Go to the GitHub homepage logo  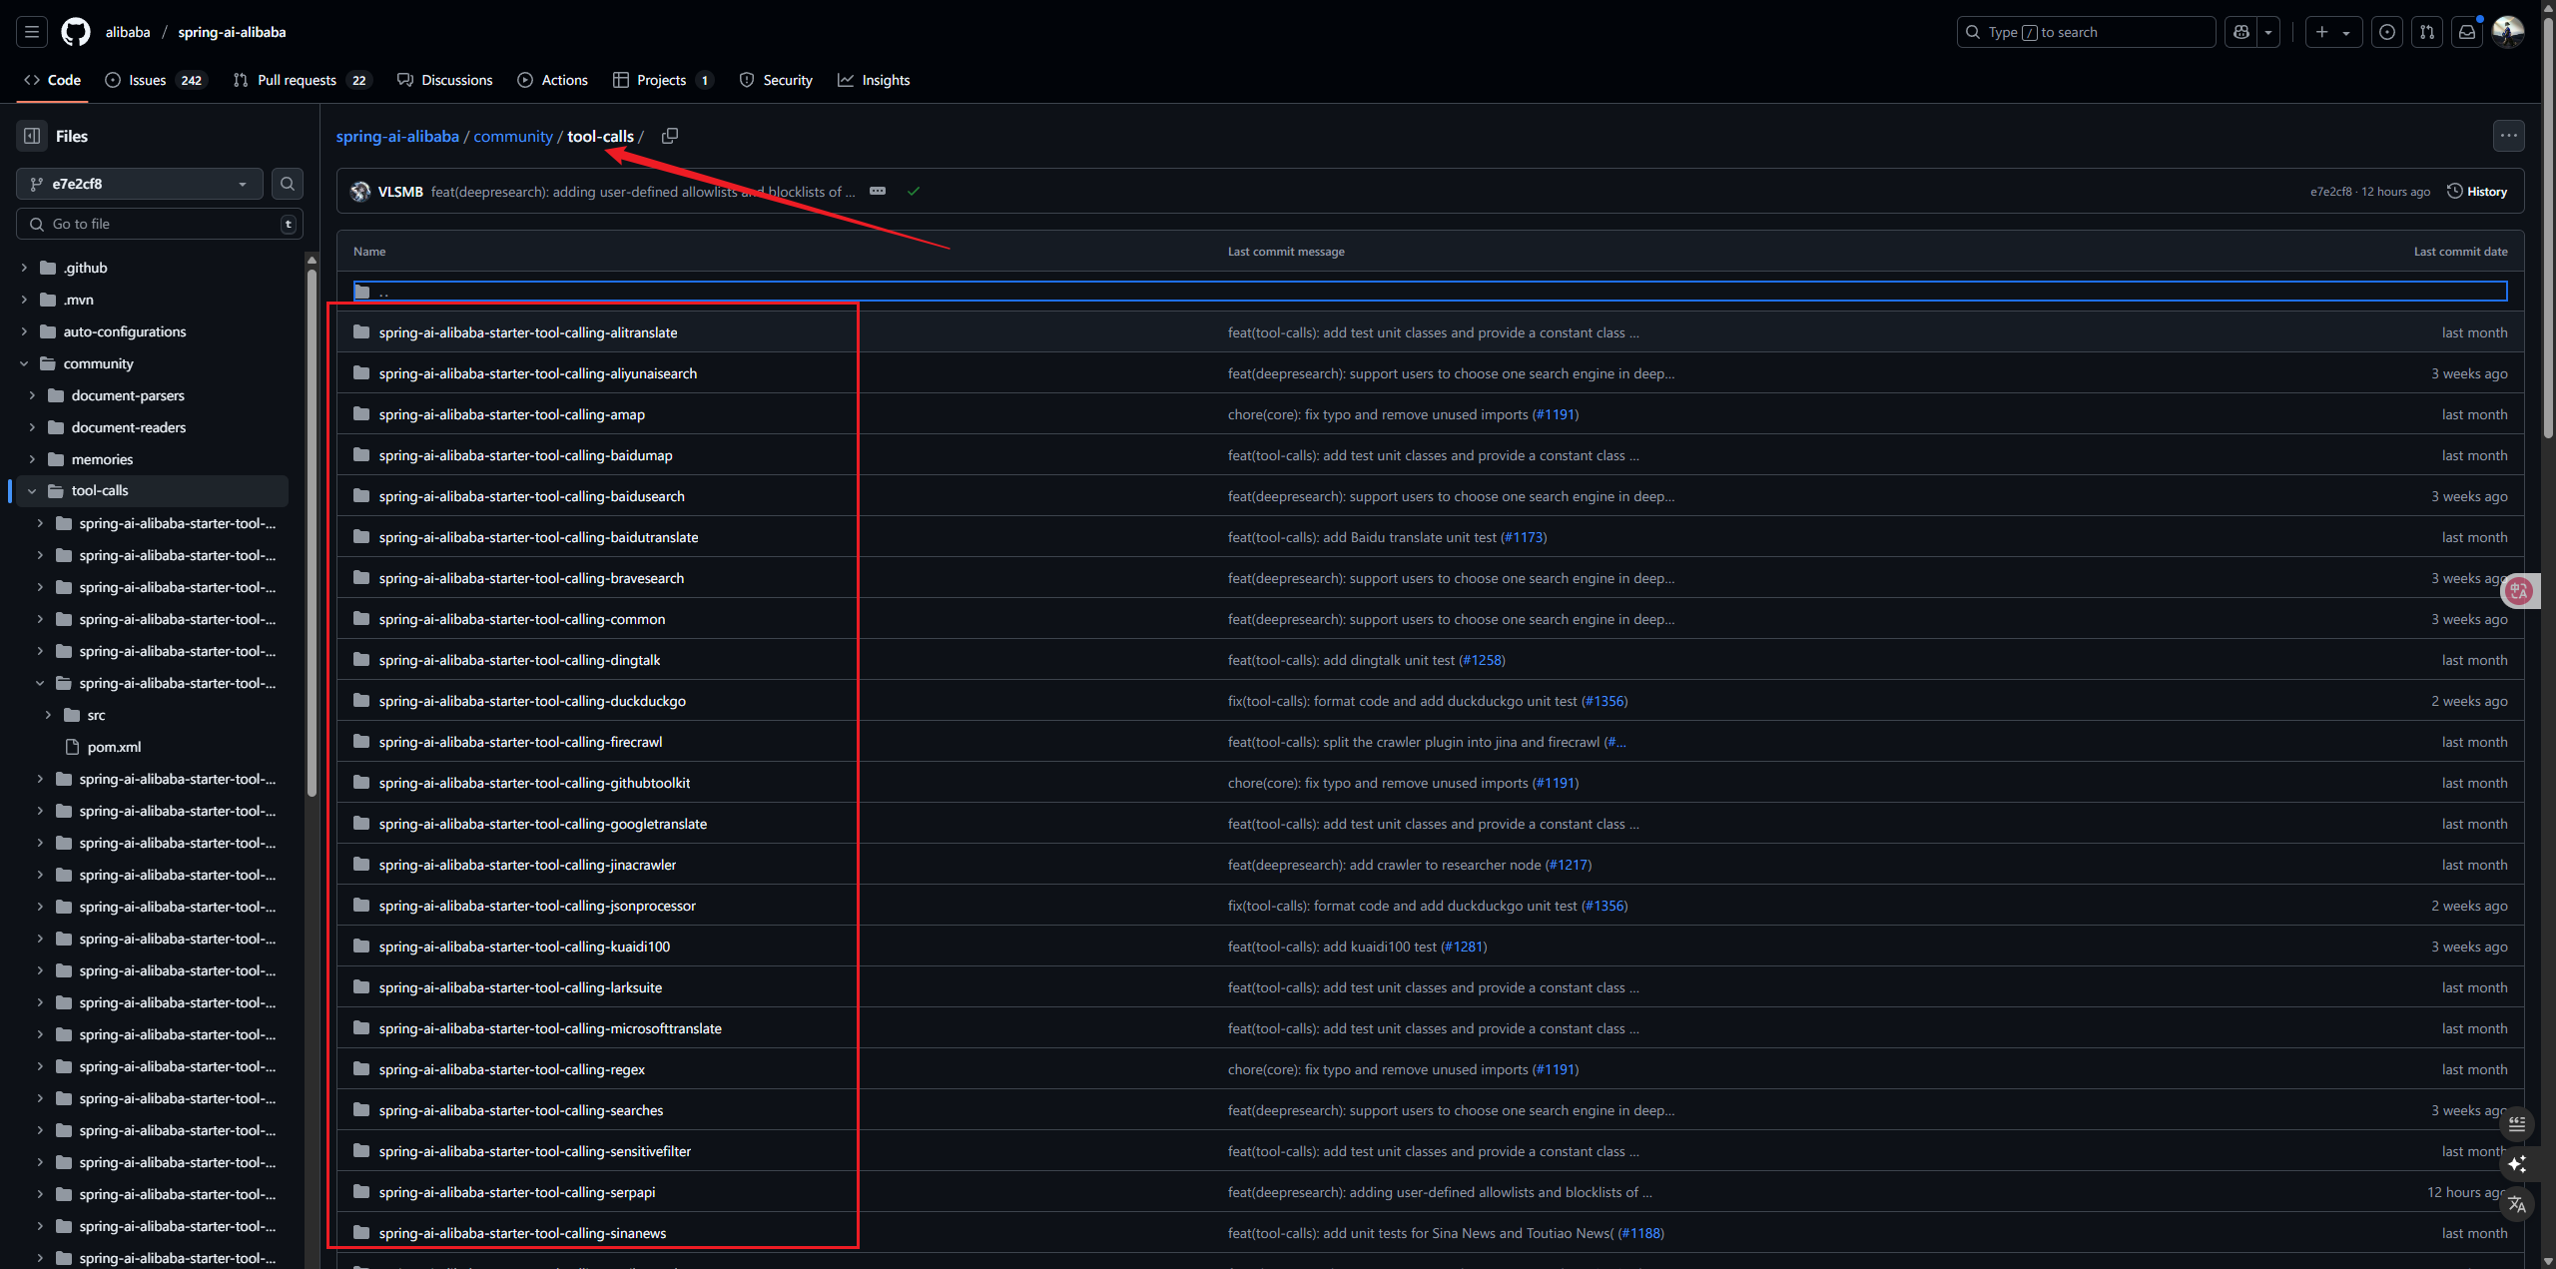click(76, 32)
